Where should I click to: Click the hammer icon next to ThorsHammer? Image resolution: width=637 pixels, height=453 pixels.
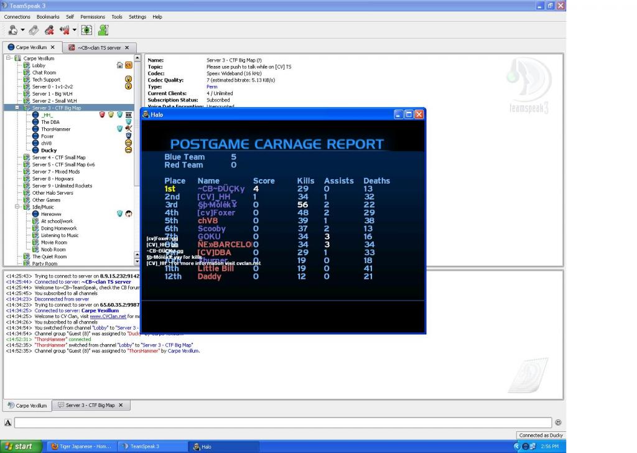(128, 128)
